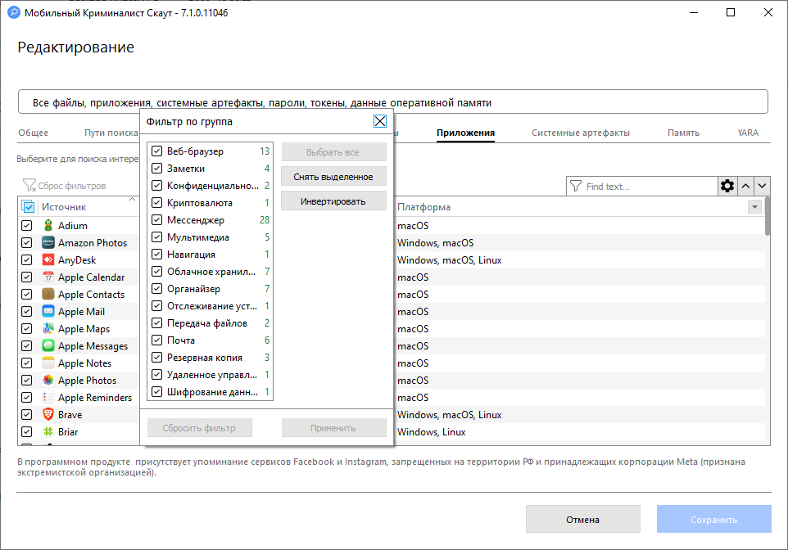Jump to next search result arrow

pos(762,187)
